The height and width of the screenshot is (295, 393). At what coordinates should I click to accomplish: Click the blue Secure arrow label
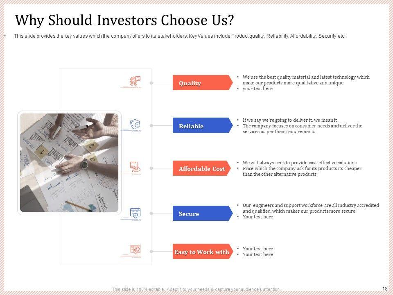click(201, 213)
